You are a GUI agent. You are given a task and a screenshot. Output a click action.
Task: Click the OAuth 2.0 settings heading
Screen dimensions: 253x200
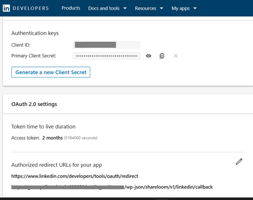[34, 104]
